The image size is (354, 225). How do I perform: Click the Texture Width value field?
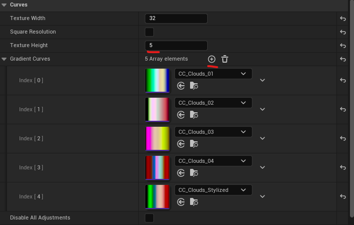176,19
